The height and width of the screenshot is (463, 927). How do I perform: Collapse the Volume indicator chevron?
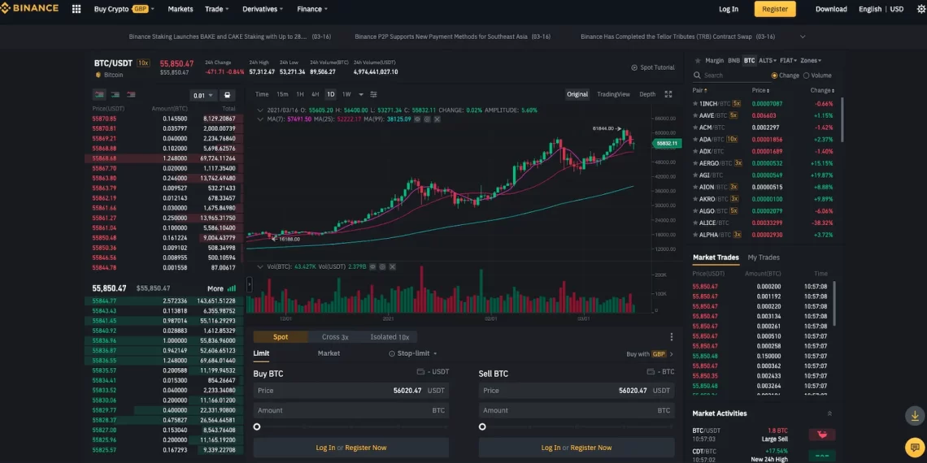[261, 267]
